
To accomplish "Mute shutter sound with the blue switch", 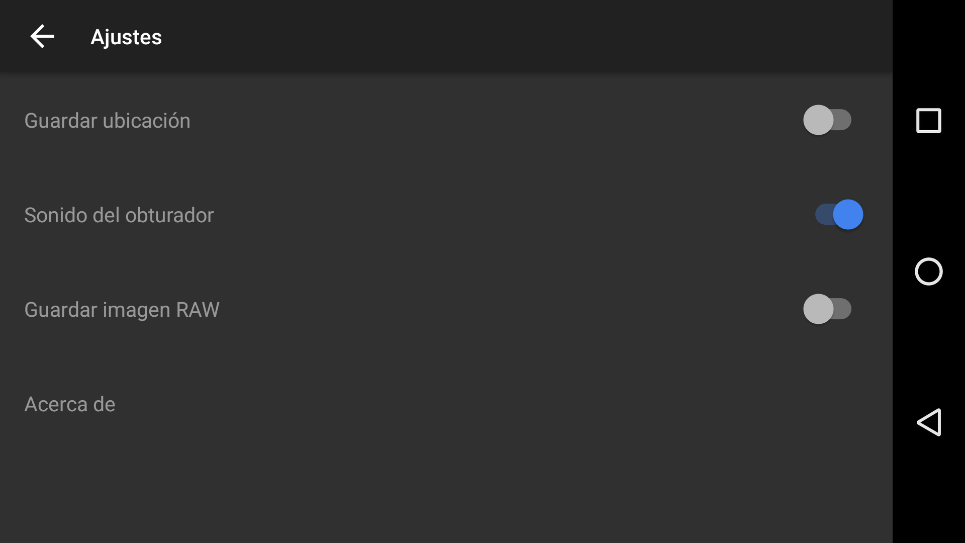I will pos(838,215).
